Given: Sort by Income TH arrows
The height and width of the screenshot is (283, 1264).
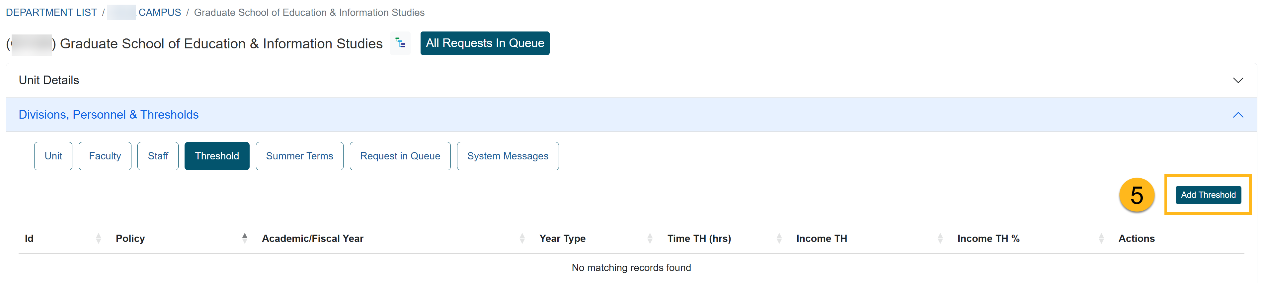Looking at the screenshot, I should point(940,239).
